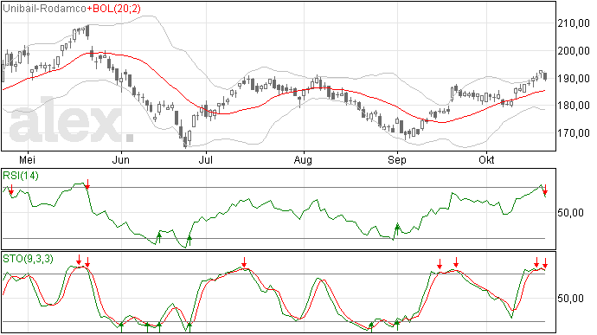Image resolution: width=597 pixels, height=335 pixels.
Task: Select the Sep month label
Action: pos(397,159)
